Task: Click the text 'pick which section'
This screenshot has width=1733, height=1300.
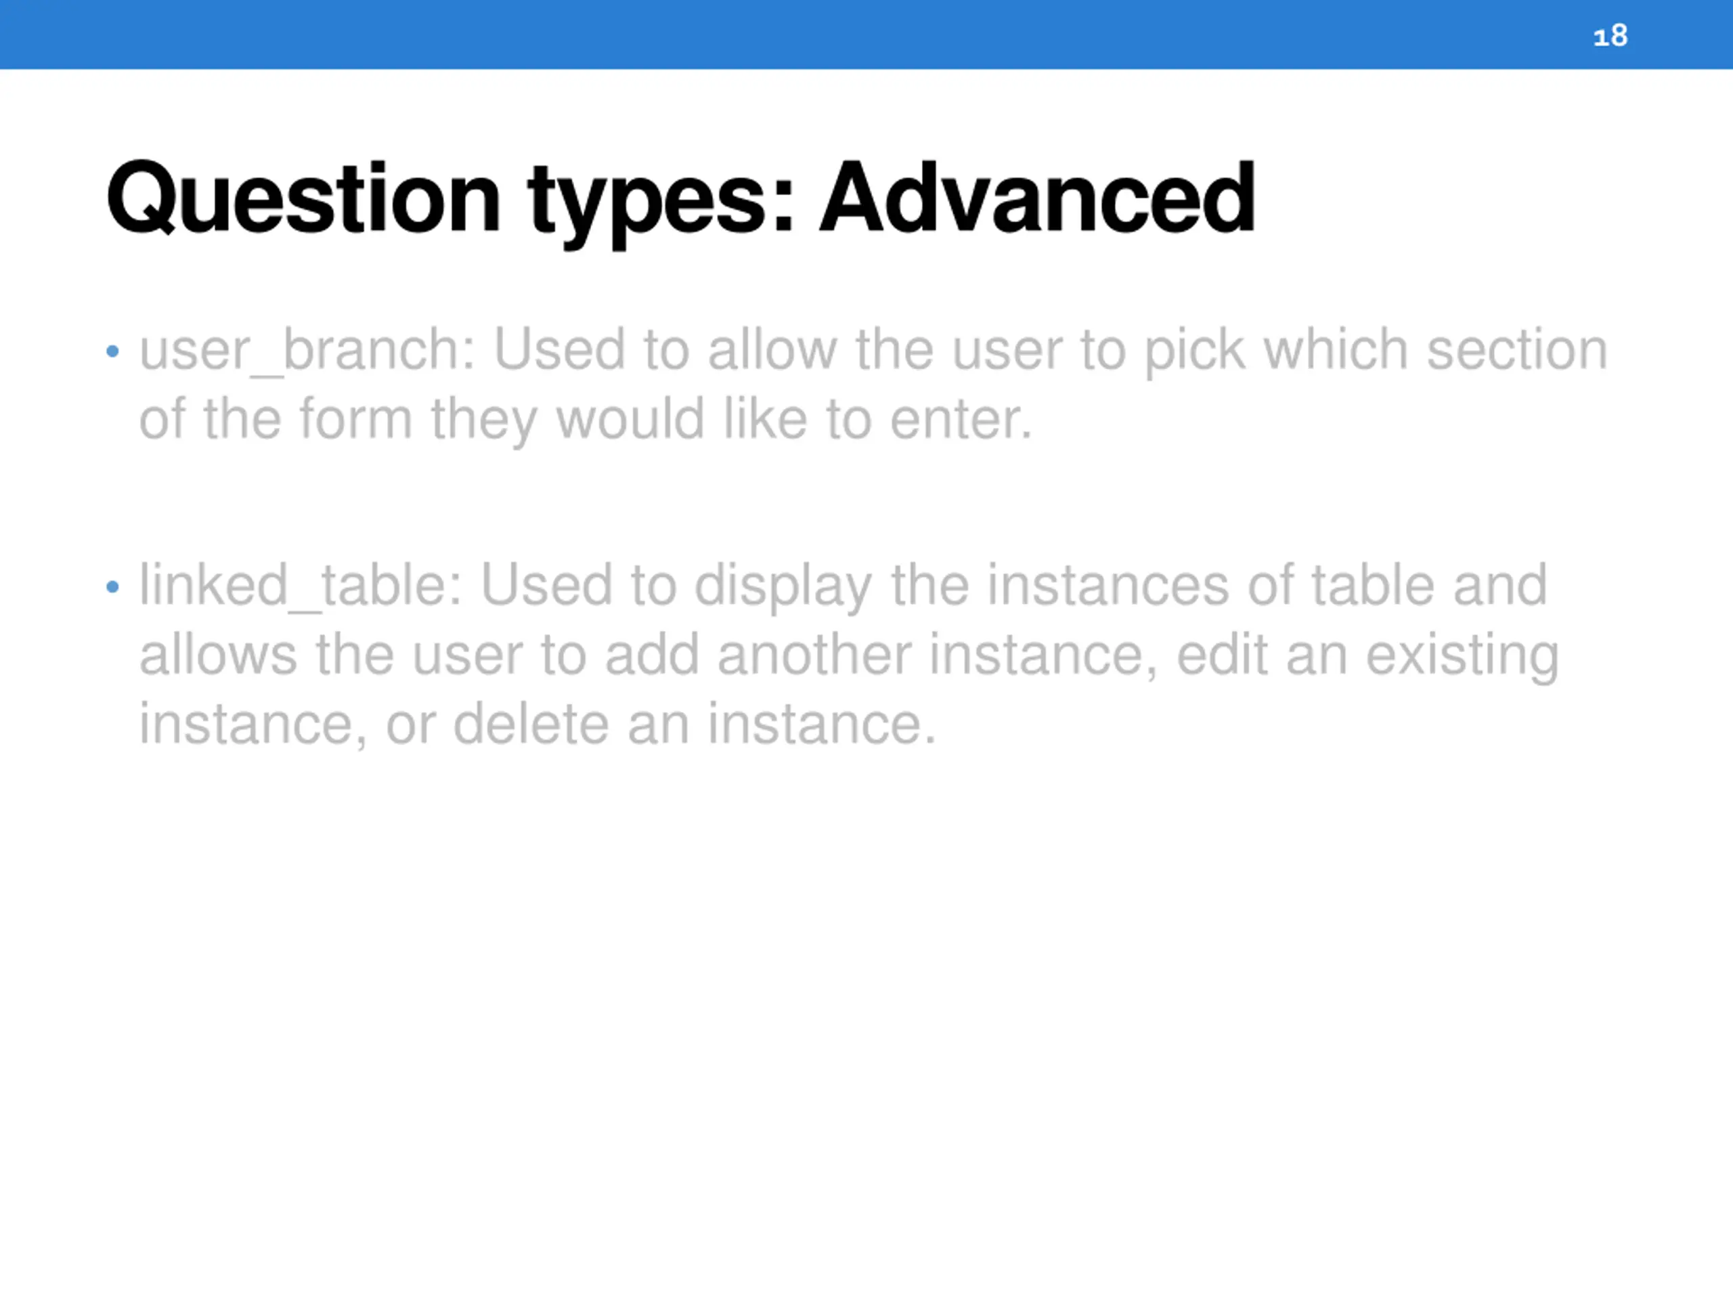Action: coord(1375,349)
